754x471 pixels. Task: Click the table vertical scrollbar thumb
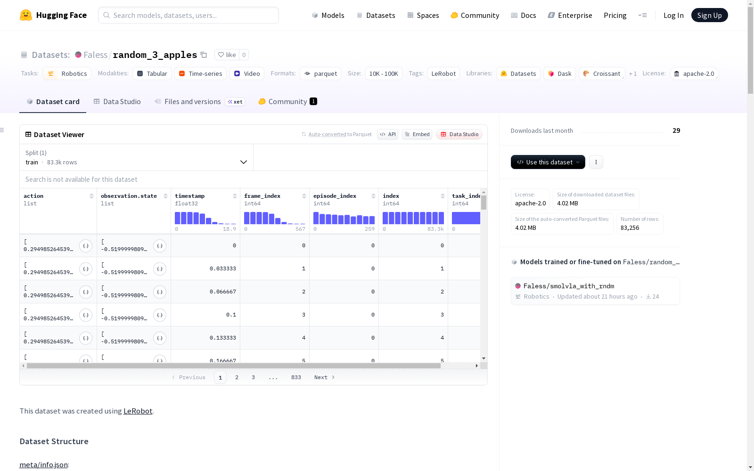pyautogui.click(x=484, y=203)
